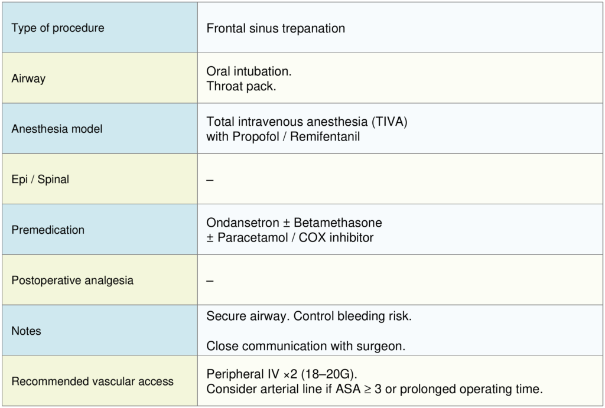
Task: Select the "Frontal sinus trepanation" text
Action: 275,28
